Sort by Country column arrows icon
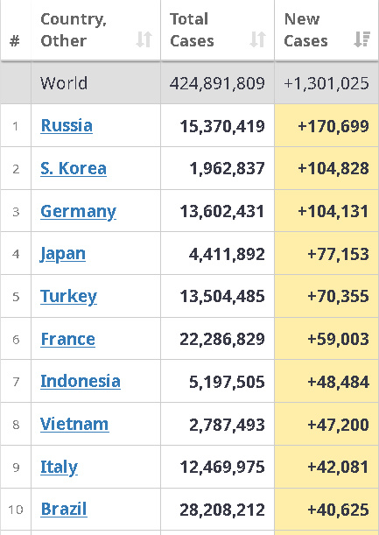Screen dimensions: 379x535 [x=144, y=39]
